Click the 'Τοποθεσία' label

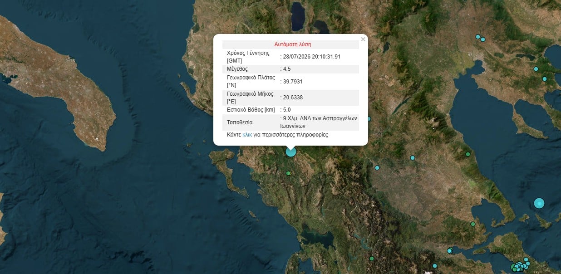click(240, 122)
